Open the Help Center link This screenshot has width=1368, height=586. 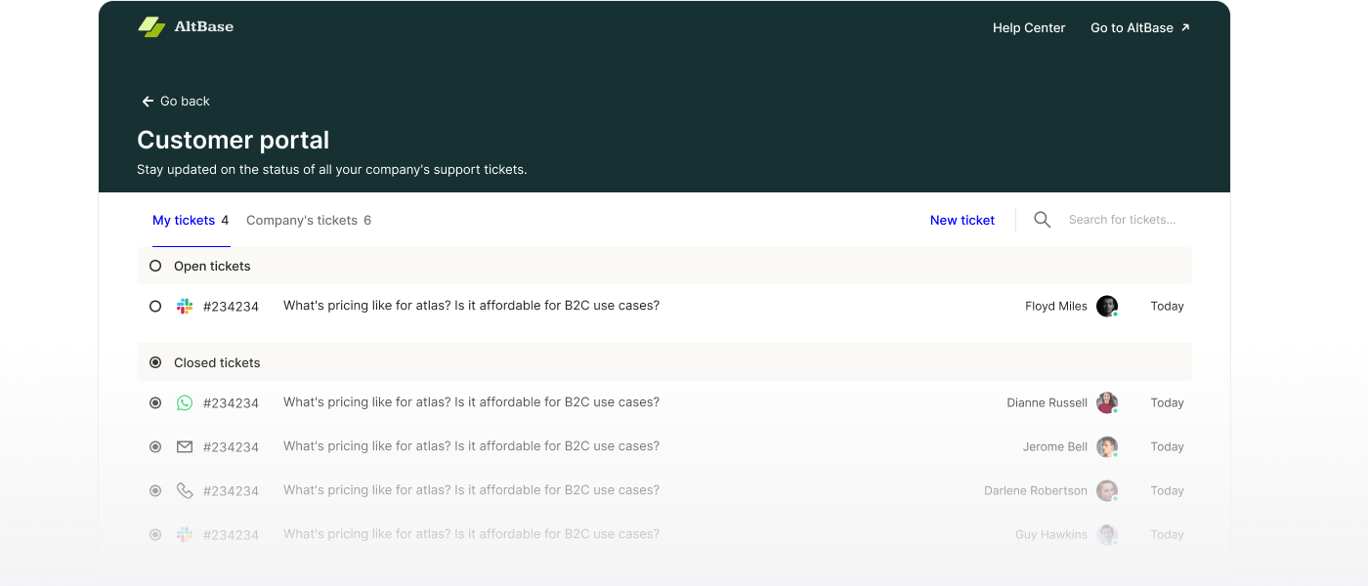coord(1029,27)
